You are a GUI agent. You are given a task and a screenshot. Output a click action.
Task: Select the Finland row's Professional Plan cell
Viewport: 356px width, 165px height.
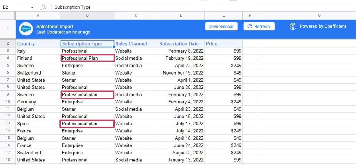(87, 58)
